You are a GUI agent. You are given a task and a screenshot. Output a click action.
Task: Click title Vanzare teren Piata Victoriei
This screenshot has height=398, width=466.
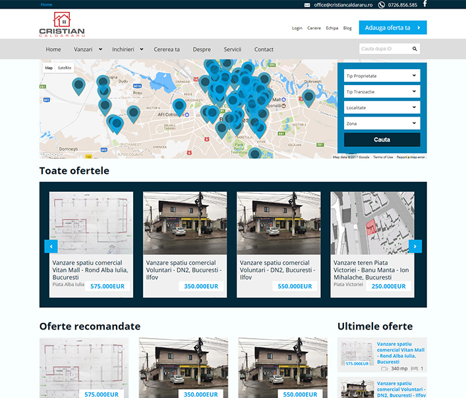pyautogui.click(x=371, y=270)
